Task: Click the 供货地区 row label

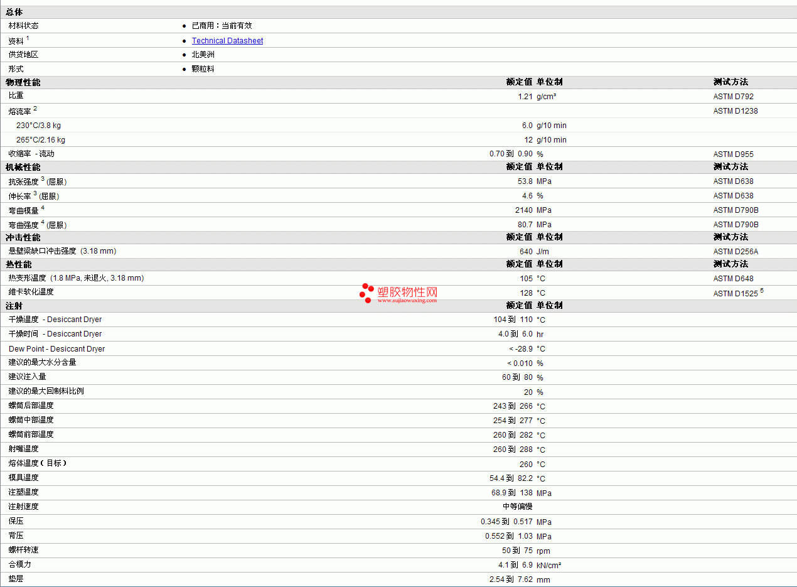Action: pos(23,55)
